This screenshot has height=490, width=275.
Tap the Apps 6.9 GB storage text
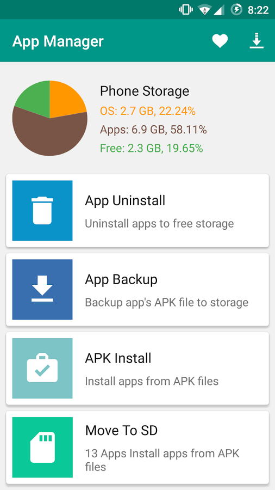153,130
